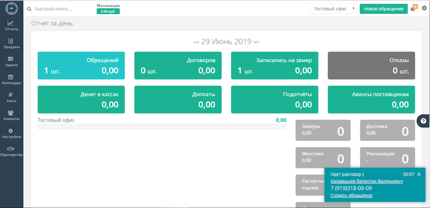Open Клиенты in the sidebar
The width and height of the screenshot is (430, 208).
click(x=11, y=115)
